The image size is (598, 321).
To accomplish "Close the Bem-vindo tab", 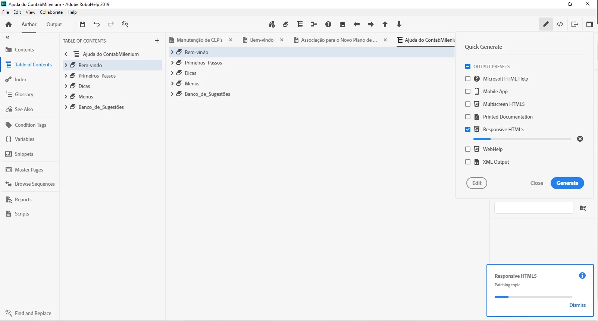I will [x=282, y=40].
